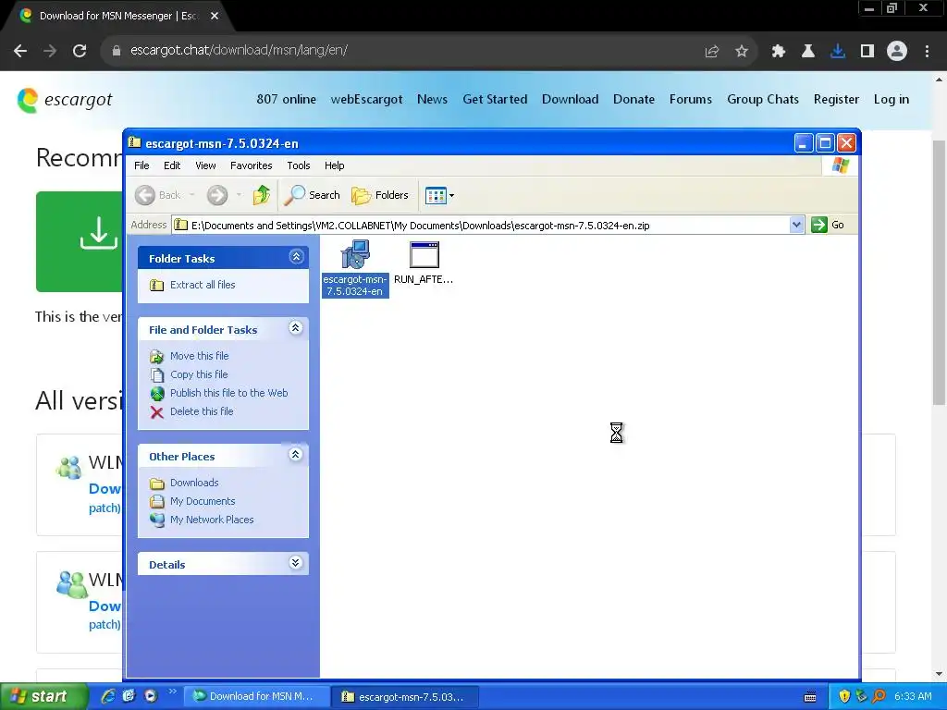Click Copy this file
The height and width of the screenshot is (710, 947).
click(x=199, y=374)
